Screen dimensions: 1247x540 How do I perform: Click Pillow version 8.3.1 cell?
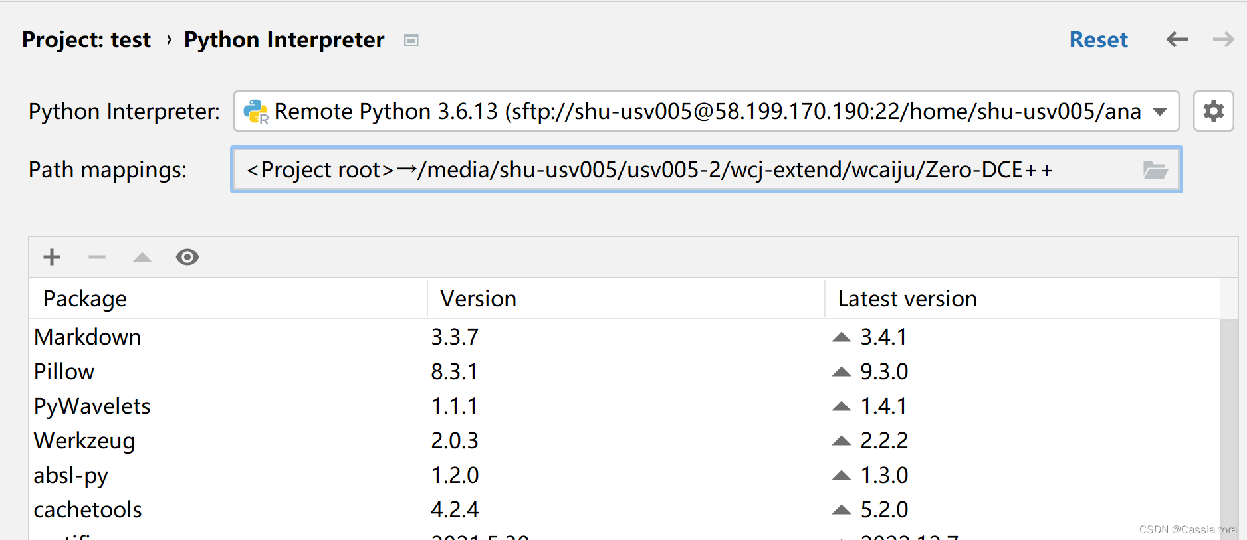454,372
